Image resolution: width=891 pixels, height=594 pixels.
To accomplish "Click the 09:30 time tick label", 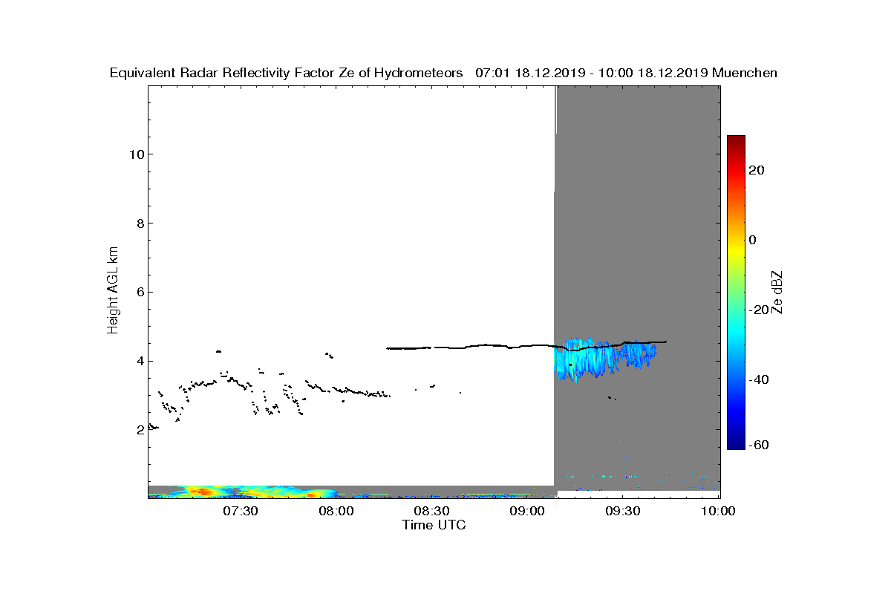I will [x=624, y=511].
